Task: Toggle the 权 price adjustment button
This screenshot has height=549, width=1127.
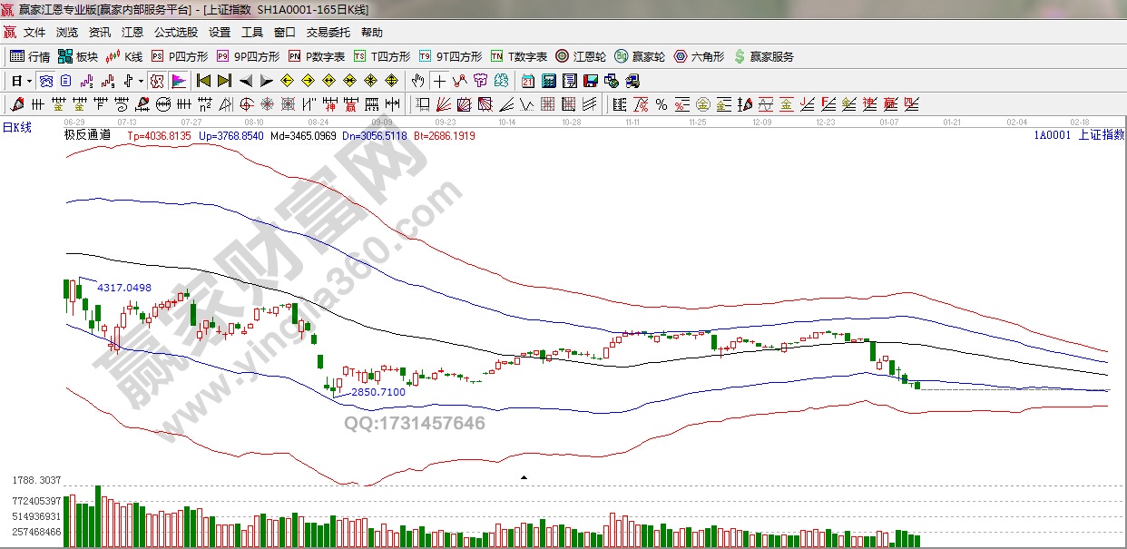Action: 156,81
